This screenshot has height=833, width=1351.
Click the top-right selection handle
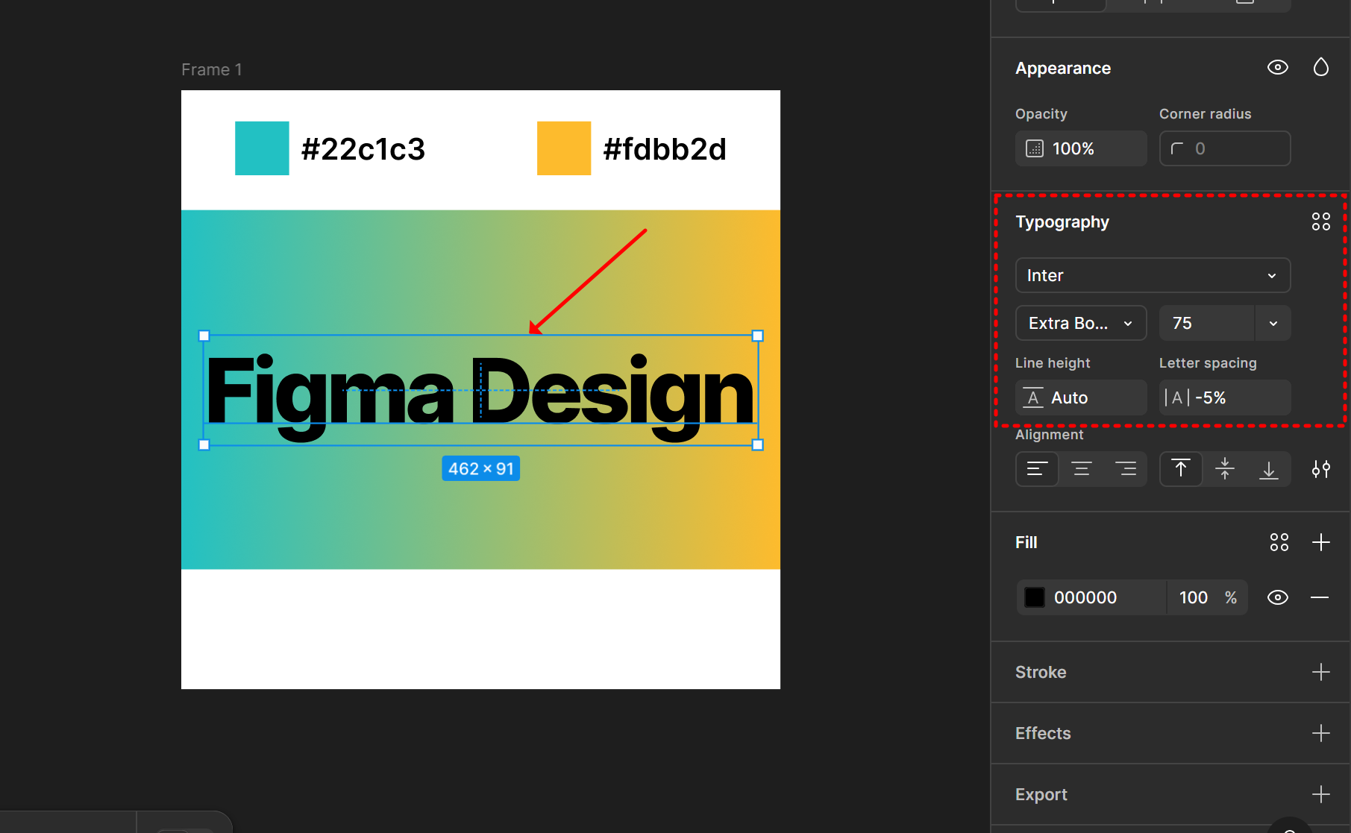(x=758, y=336)
